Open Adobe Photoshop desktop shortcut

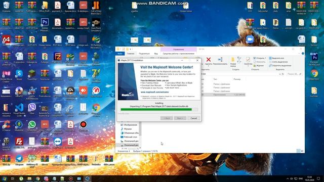(45, 24)
